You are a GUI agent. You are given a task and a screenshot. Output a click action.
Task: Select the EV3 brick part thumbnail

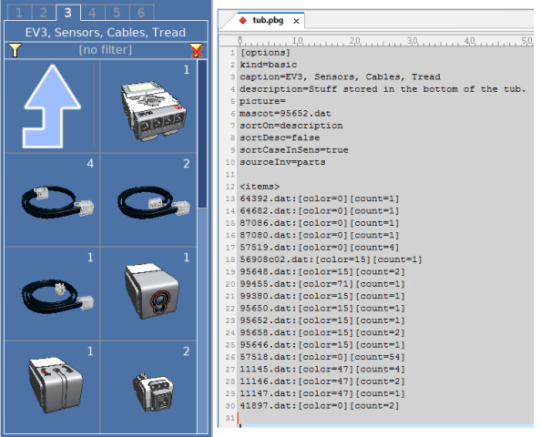pyautogui.click(x=148, y=107)
